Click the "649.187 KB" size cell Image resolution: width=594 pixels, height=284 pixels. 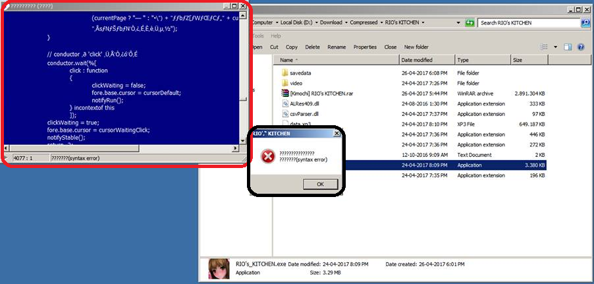pyautogui.click(x=532, y=124)
